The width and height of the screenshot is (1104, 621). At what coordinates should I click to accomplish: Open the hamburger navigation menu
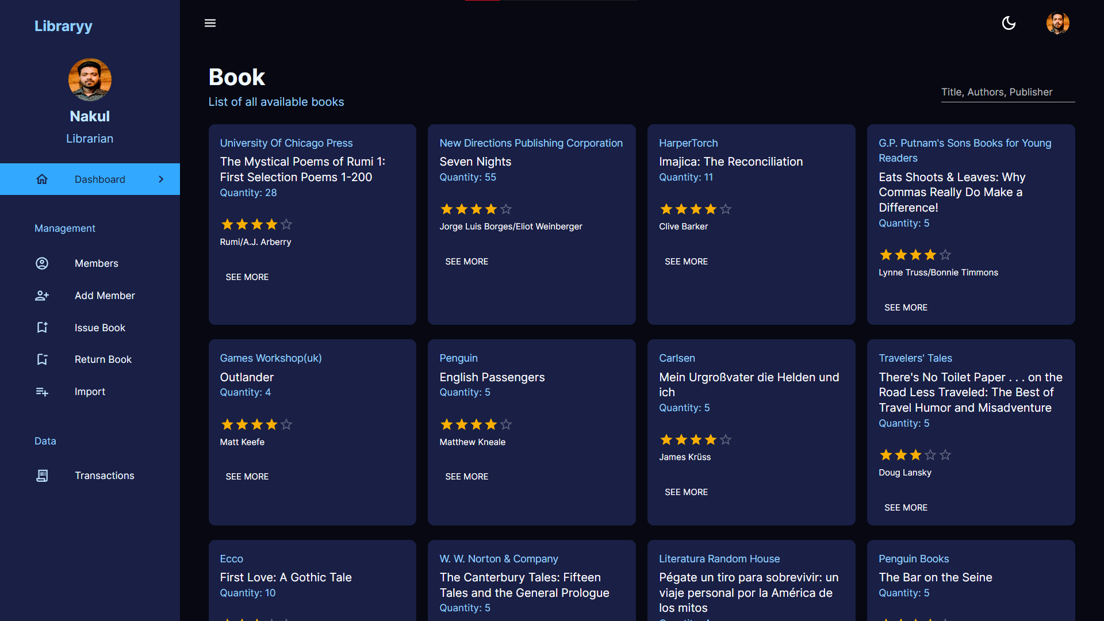tap(210, 23)
